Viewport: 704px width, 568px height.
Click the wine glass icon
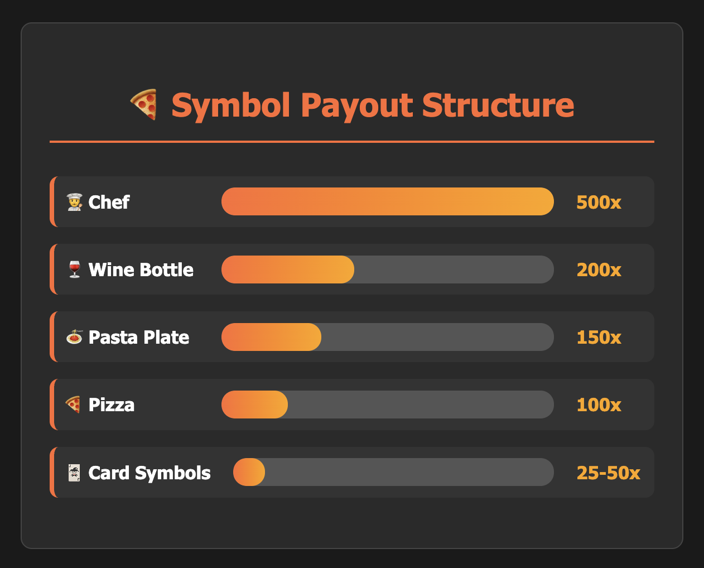point(75,270)
